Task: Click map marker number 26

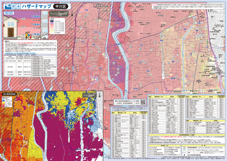Action: (194, 75)
